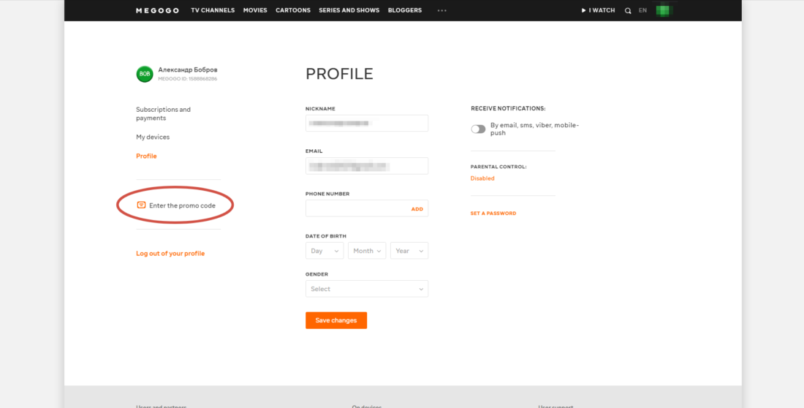
Task: Click the user avatar in top bar
Action: click(x=664, y=10)
